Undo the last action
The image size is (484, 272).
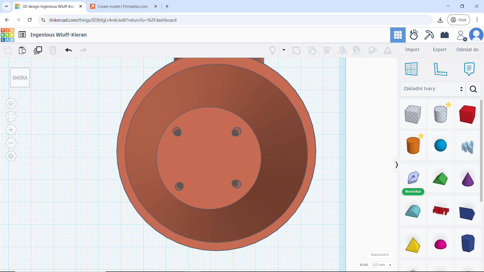tap(68, 50)
